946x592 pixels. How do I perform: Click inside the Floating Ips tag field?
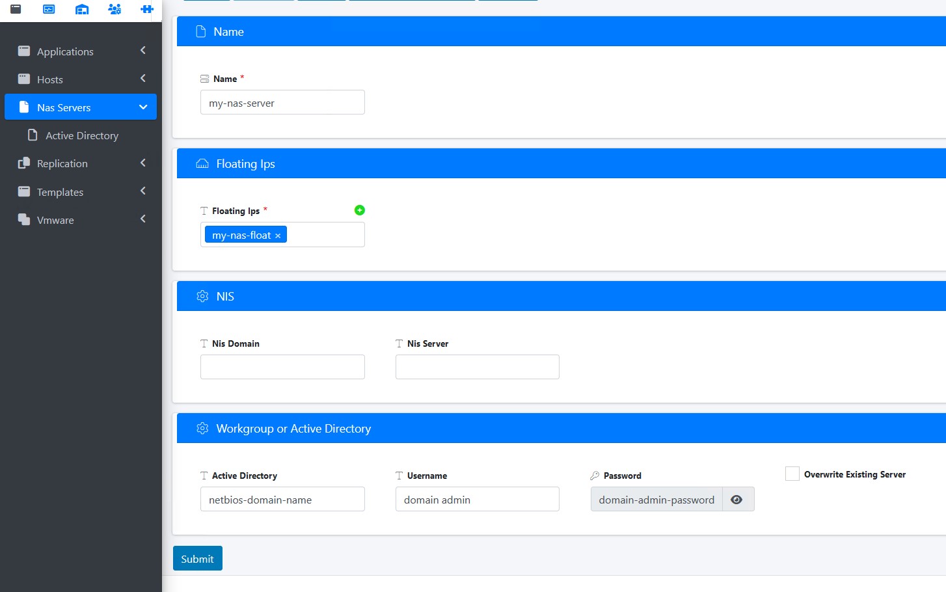point(282,234)
